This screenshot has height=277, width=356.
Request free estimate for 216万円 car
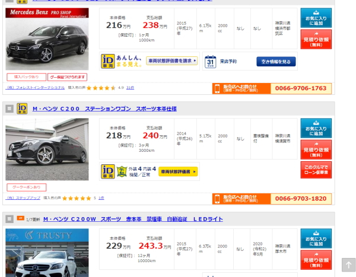coord(316,39)
